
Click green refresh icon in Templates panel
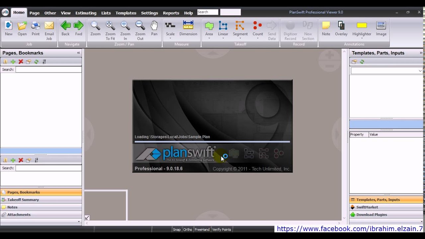coord(362,62)
